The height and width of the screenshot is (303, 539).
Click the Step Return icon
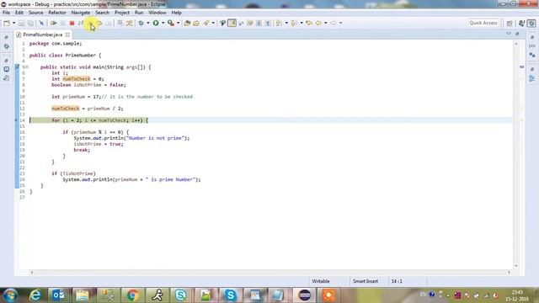tap(109, 23)
